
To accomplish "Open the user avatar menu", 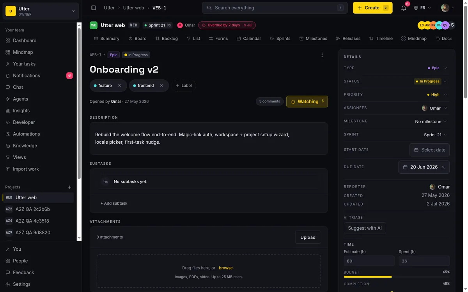I will pos(448,8).
